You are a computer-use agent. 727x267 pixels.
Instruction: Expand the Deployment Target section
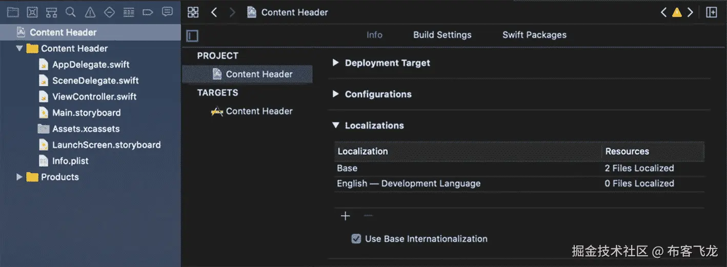point(336,63)
